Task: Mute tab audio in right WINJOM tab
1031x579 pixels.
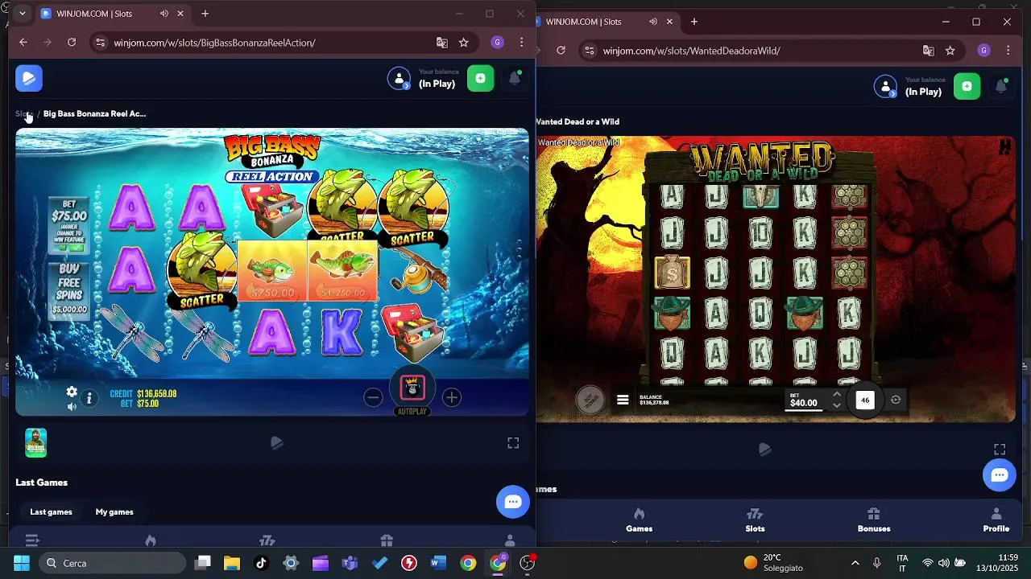Action: (x=653, y=22)
